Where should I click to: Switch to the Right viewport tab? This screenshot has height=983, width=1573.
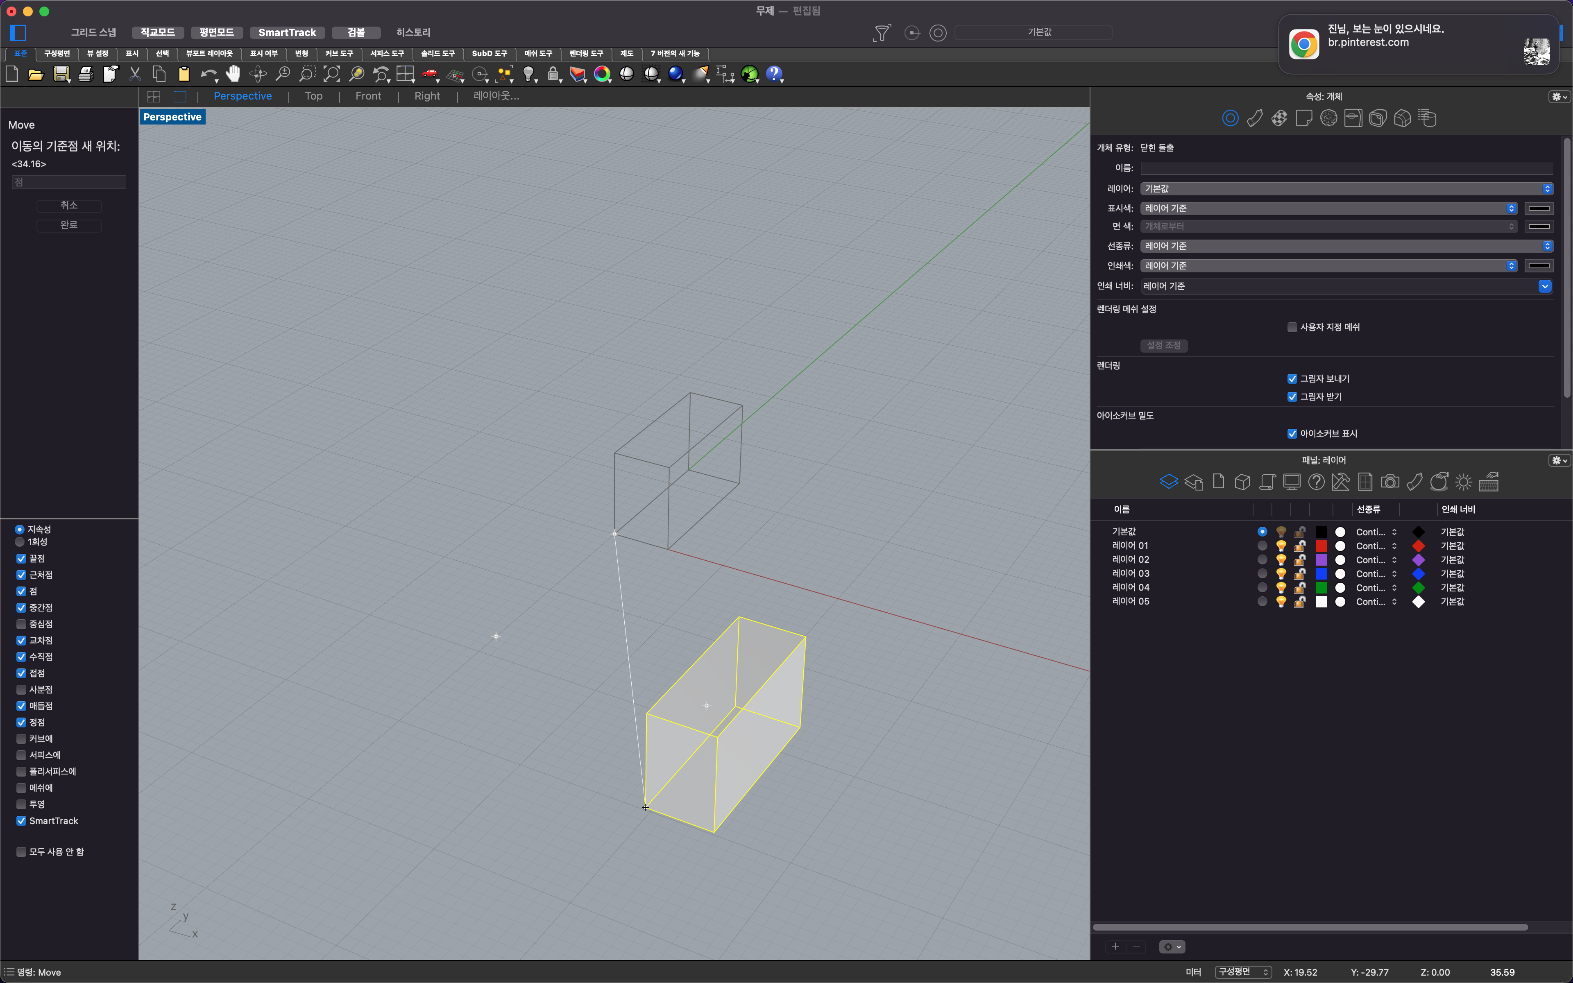pos(427,96)
